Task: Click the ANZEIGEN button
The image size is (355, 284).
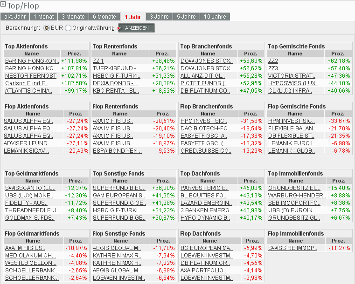Action: [137, 28]
